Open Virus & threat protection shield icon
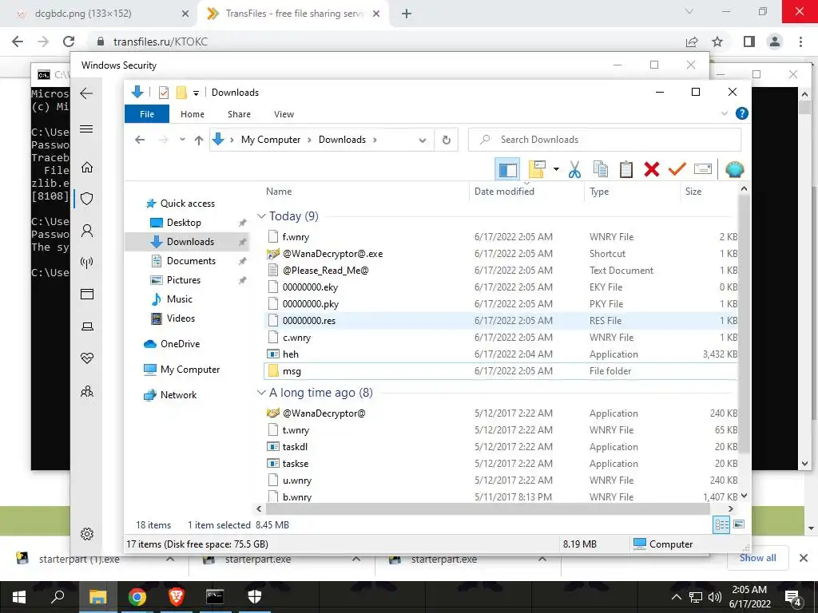818x613 pixels. [86, 199]
